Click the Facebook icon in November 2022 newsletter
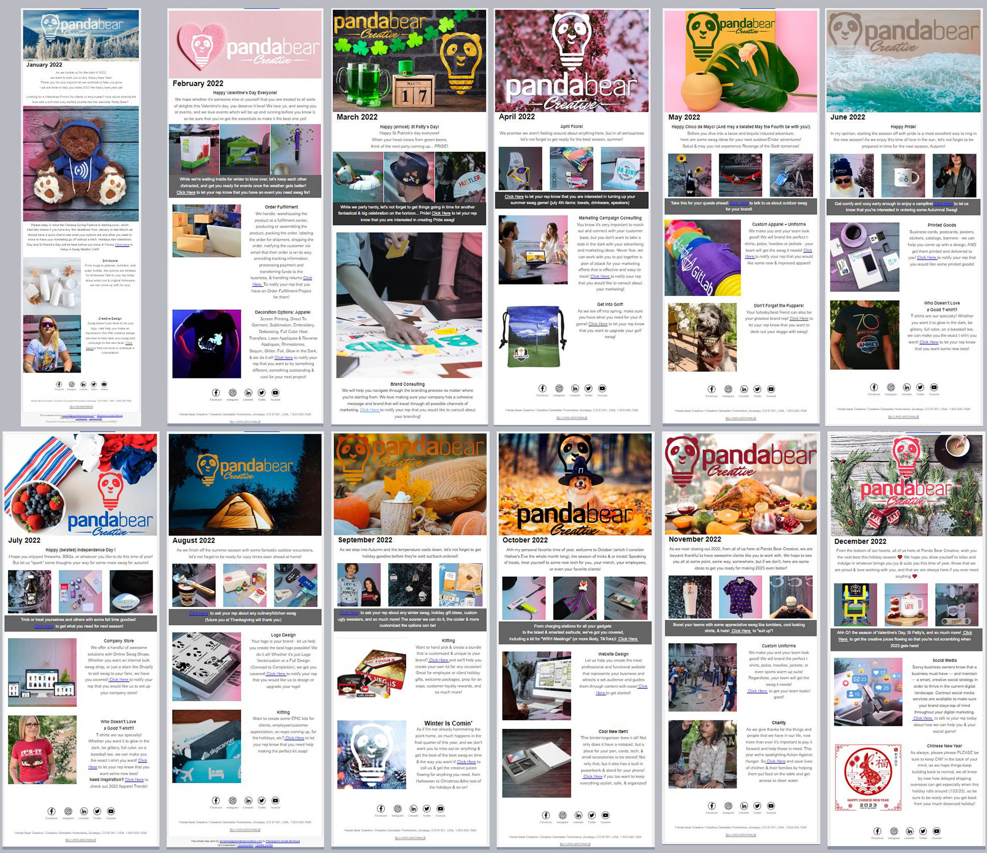987x853 pixels. (x=712, y=806)
